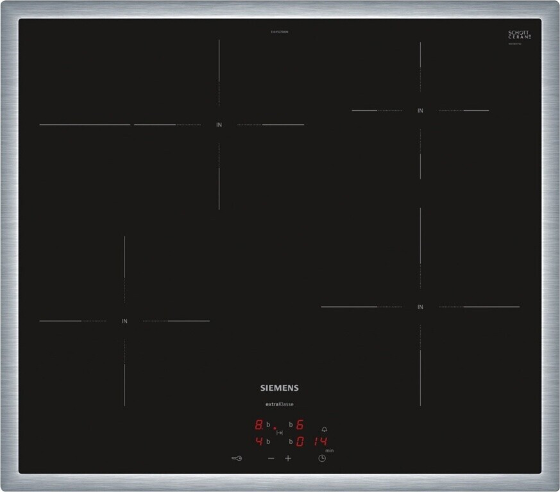This screenshot has width=560, height=492.
Task: Click the SIEMENS brand logo
Action: click(x=279, y=388)
